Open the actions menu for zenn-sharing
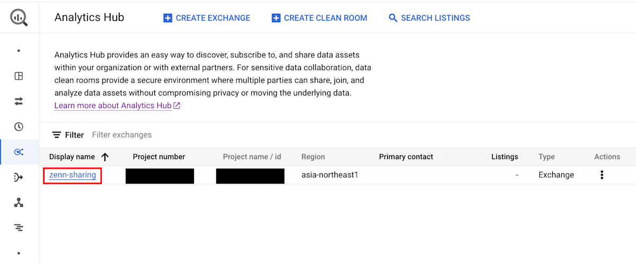This screenshot has height=263, width=636. pyautogui.click(x=602, y=174)
